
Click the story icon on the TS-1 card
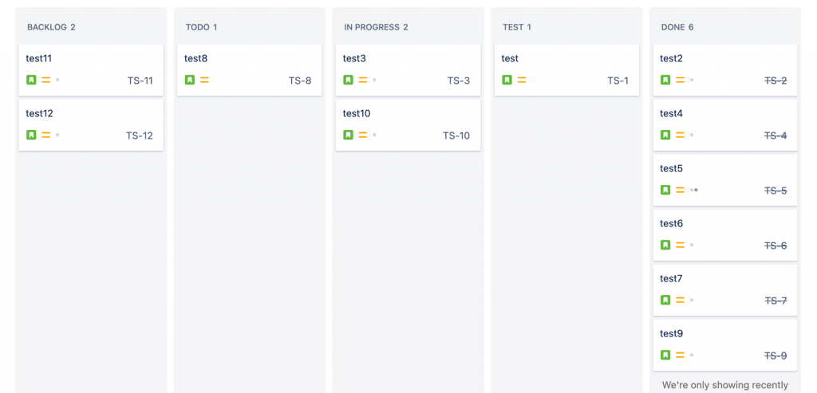tap(507, 80)
